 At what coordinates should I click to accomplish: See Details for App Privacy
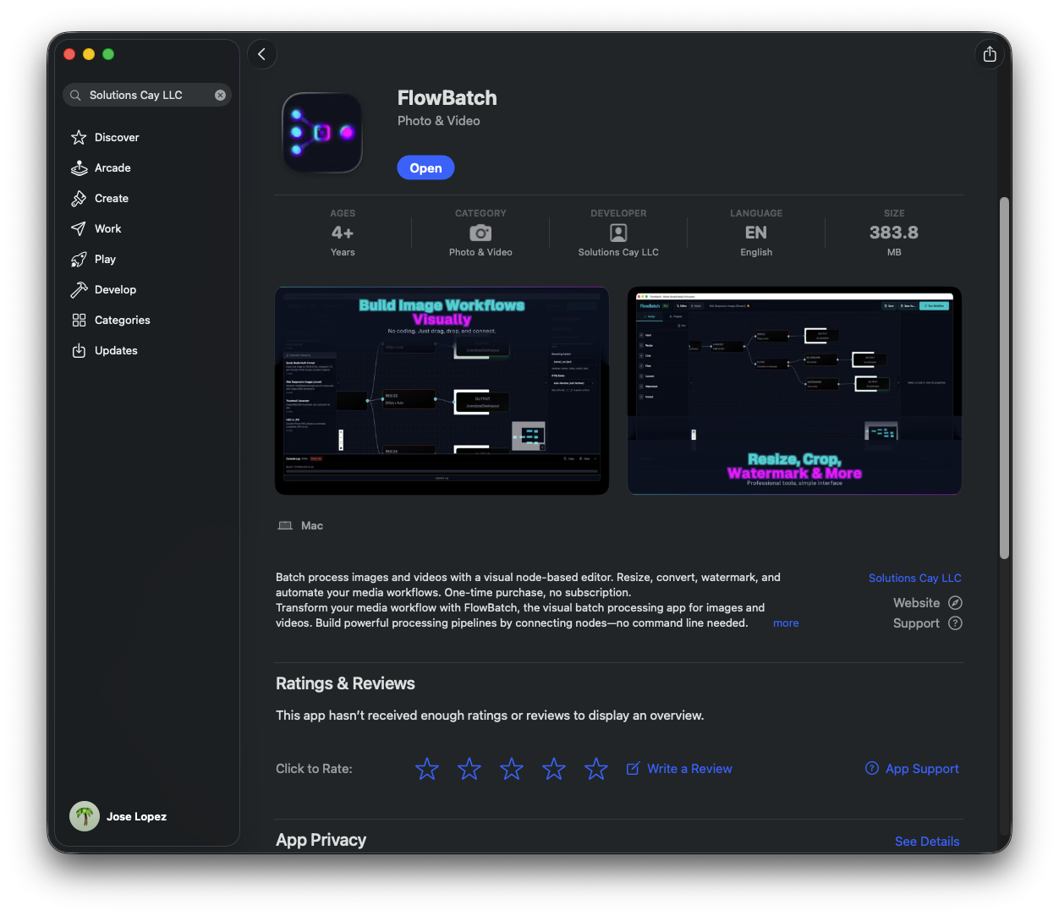[x=927, y=842]
